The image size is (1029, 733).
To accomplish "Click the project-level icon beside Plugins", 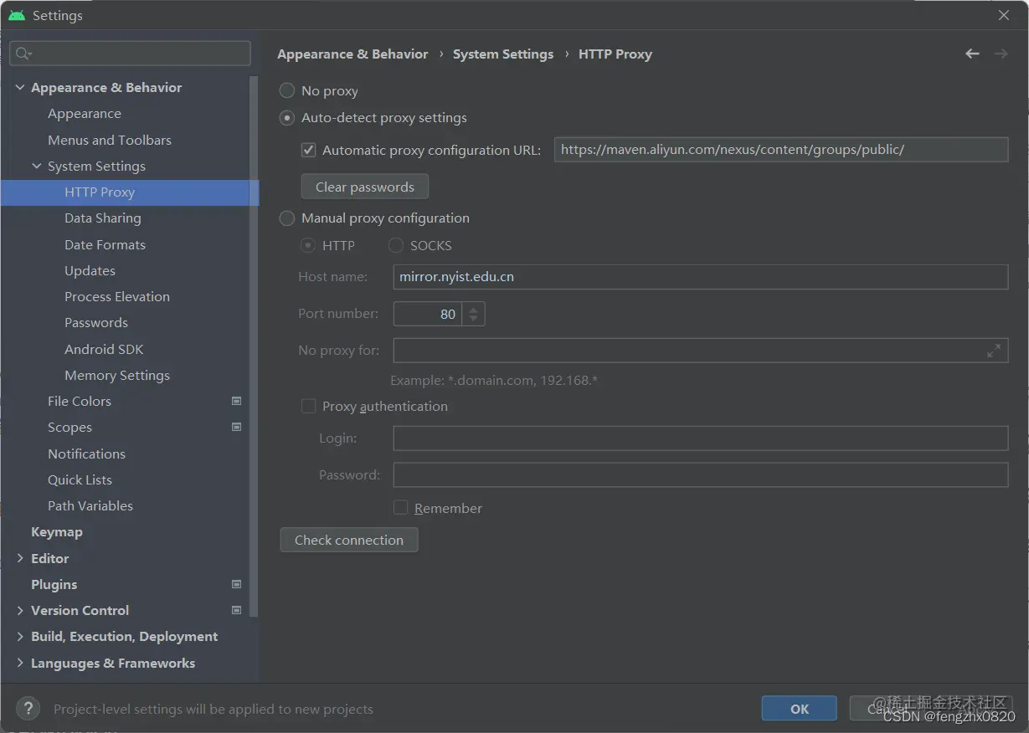I will click(236, 584).
